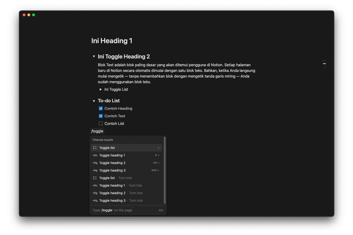
Task: Open the table of contents minimap at right edge
Action: click(324, 64)
